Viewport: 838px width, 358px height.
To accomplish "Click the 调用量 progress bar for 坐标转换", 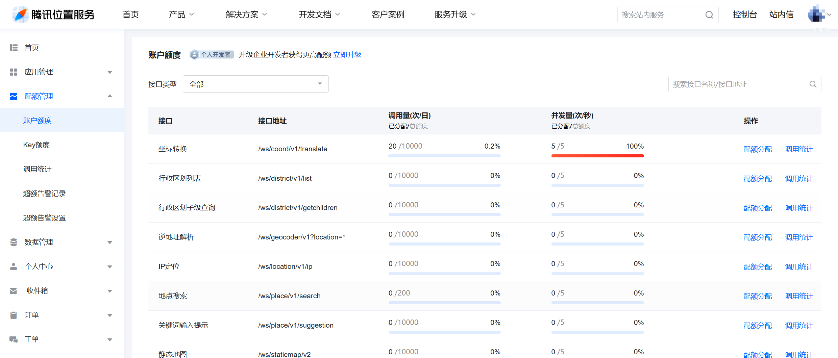I will (444, 156).
